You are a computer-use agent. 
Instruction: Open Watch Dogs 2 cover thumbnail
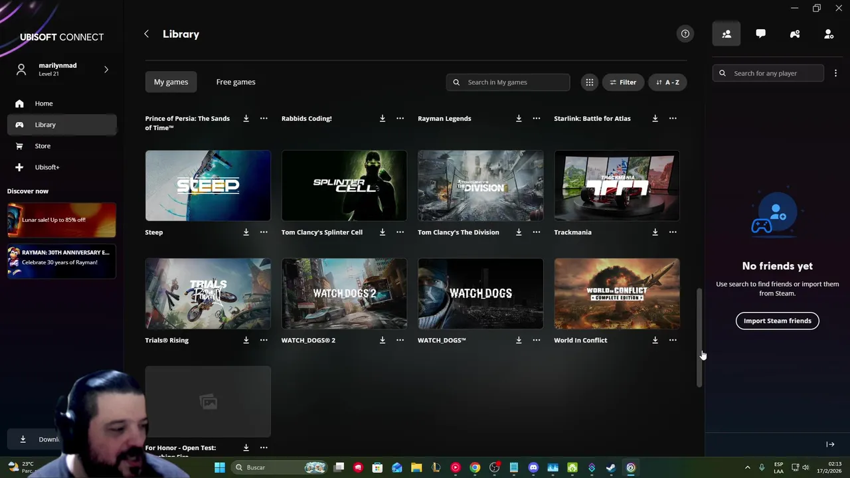[344, 293]
